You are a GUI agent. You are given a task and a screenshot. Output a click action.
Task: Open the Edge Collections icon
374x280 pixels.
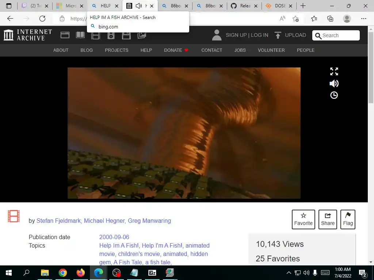[330, 19]
